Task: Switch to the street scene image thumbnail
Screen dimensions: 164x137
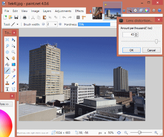Action: (97, 13)
